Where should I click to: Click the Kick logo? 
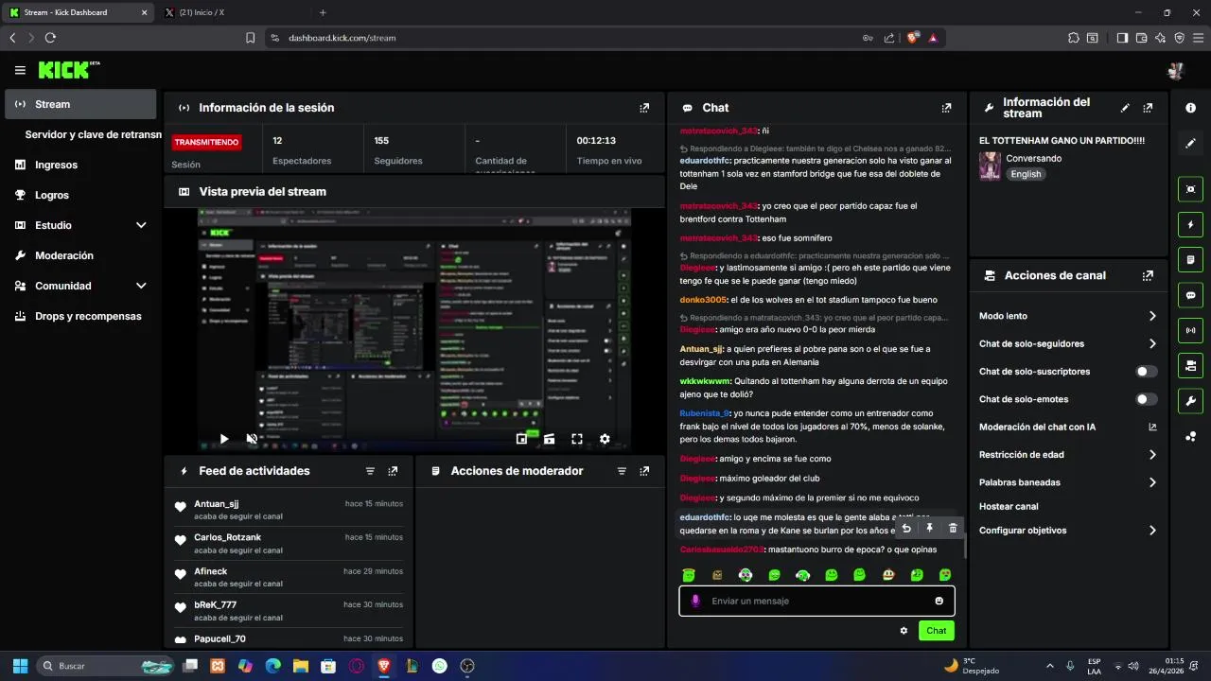tap(69, 70)
